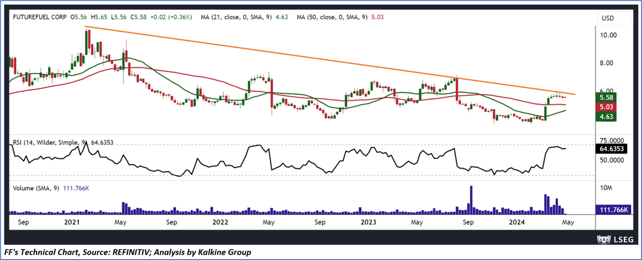The width and height of the screenshot is (642, 260).
Task: Click the 5.58 price label on axis
Action: coord(606,97)
